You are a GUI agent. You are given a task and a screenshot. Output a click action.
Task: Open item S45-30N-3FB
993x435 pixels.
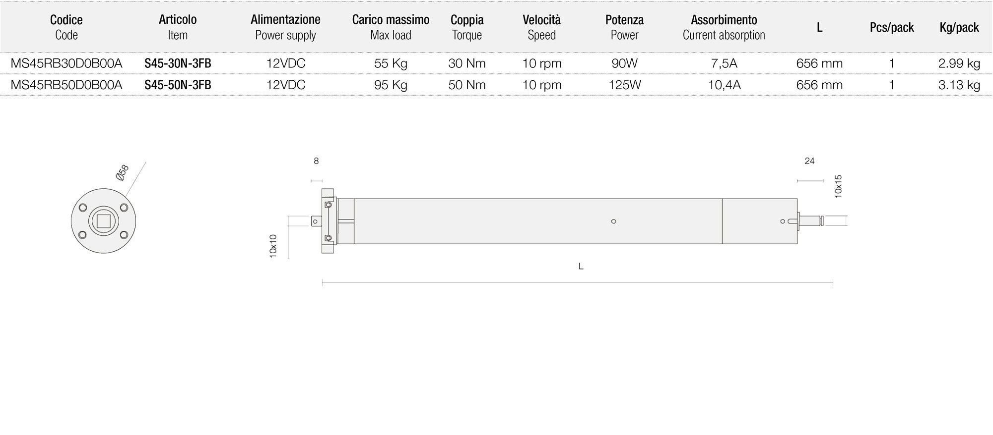click(x=178, y=63)
